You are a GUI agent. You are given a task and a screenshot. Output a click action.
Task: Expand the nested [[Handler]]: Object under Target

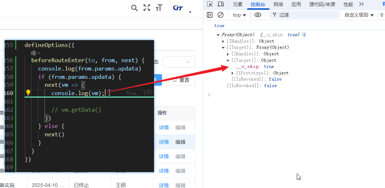coord(228,54)
